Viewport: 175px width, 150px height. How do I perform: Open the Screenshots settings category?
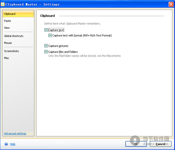point(18,51)
